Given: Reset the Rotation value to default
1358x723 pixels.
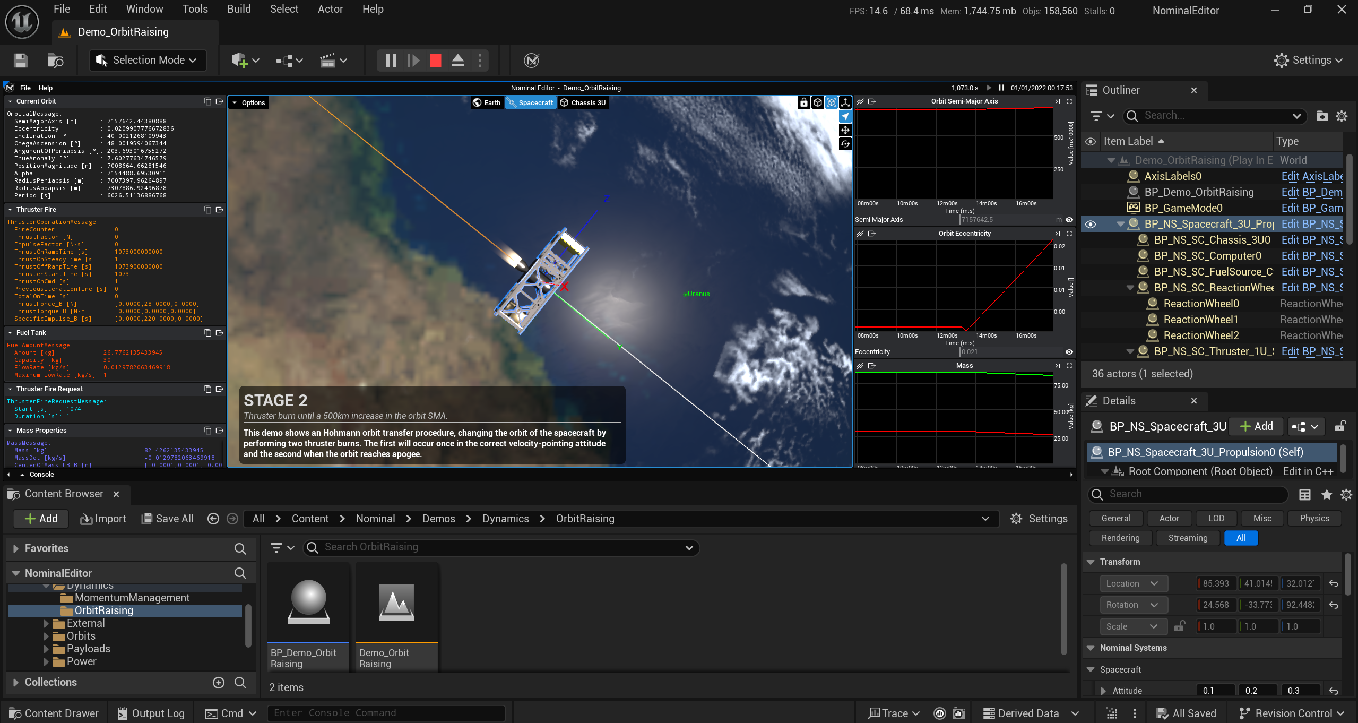Looking at the screenshot, I should (x=1333, y=605).
